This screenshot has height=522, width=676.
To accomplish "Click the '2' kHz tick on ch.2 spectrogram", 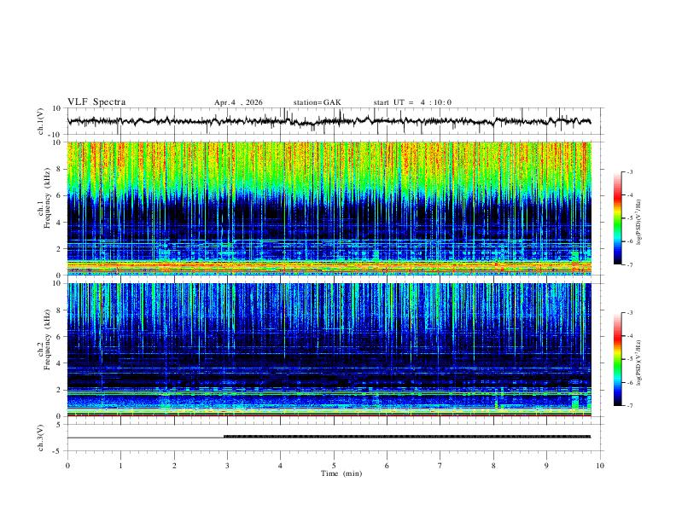I will 59,390.
